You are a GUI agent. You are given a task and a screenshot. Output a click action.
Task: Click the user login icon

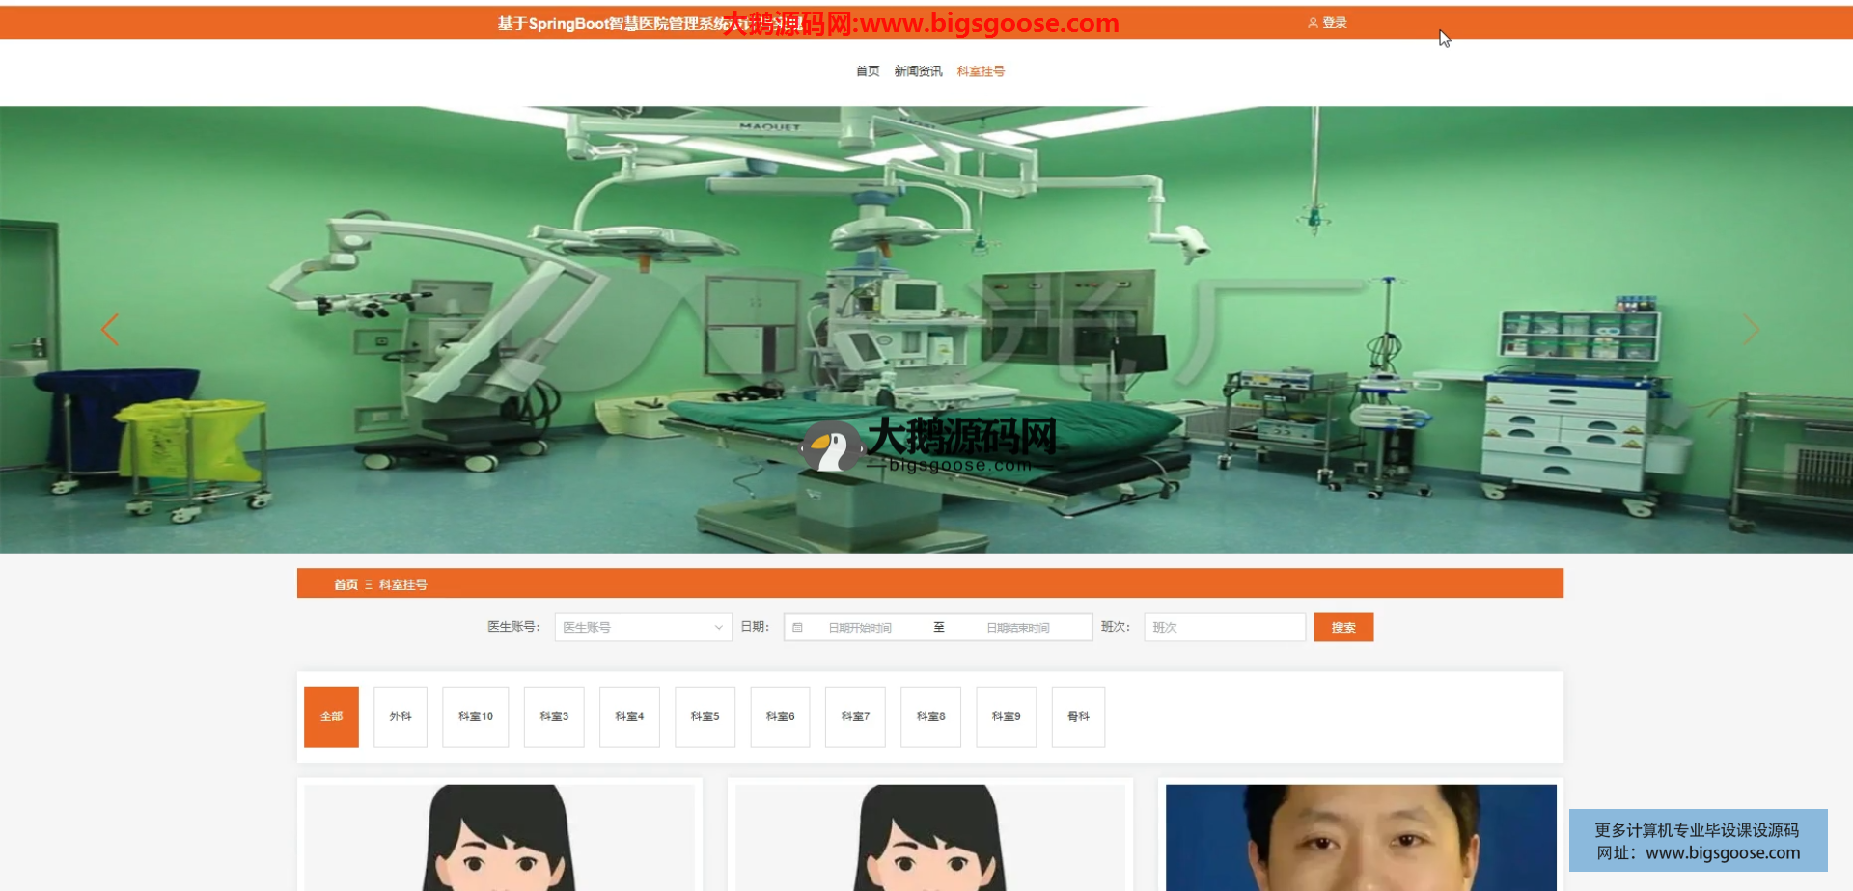(x=1313, y=23)
